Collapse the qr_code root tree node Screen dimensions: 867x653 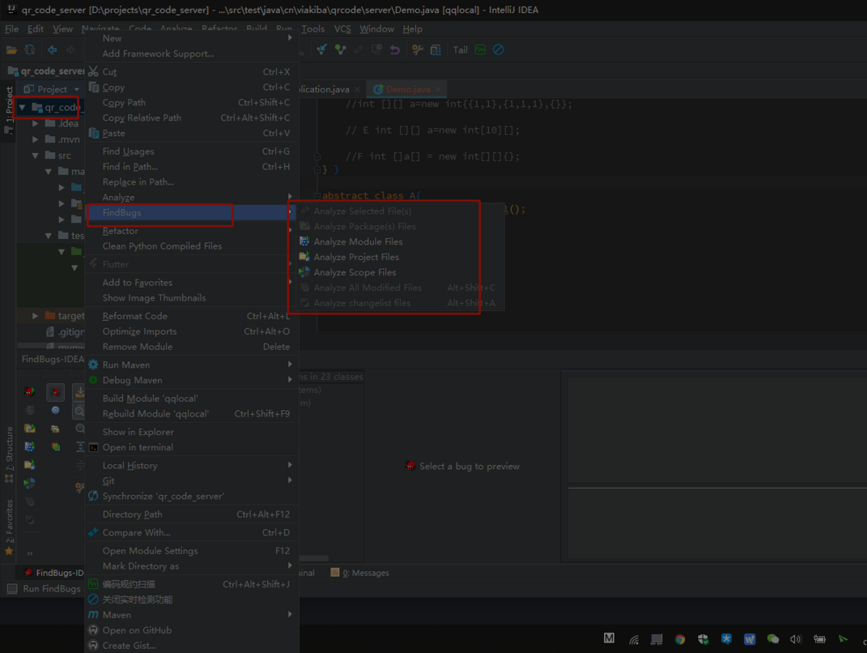pos(22,108)
